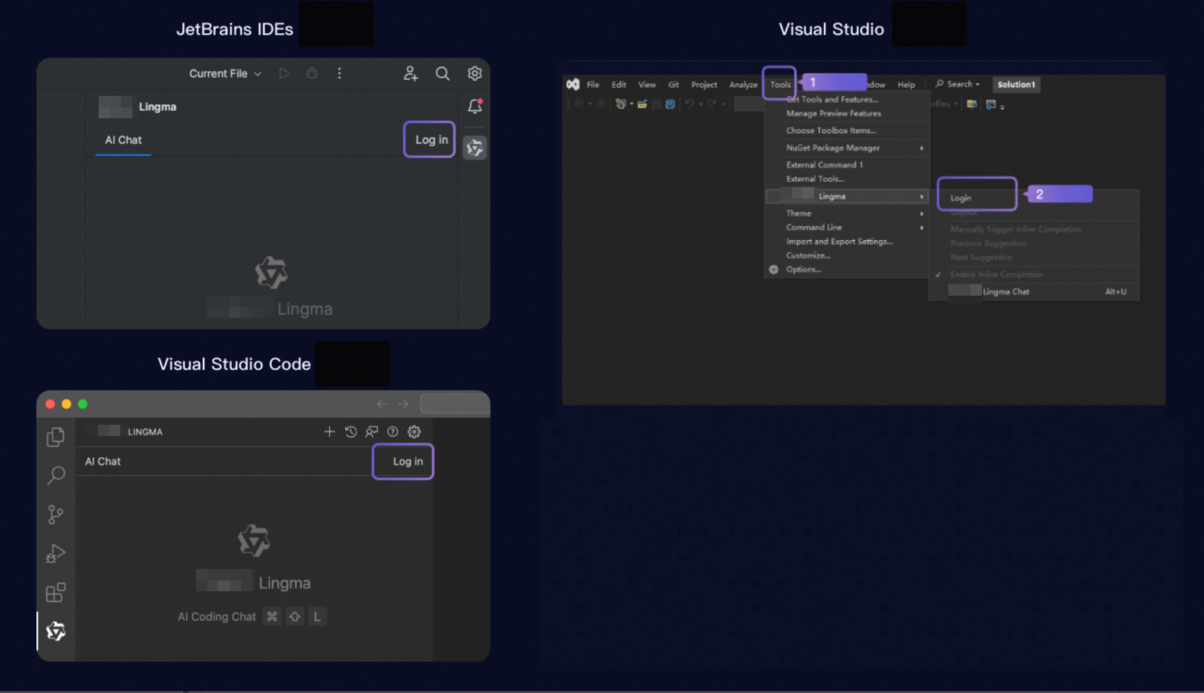Open the Git menu in Visual Studio
This screenshot has width=1204, height=693.
[x=674, y=85]
